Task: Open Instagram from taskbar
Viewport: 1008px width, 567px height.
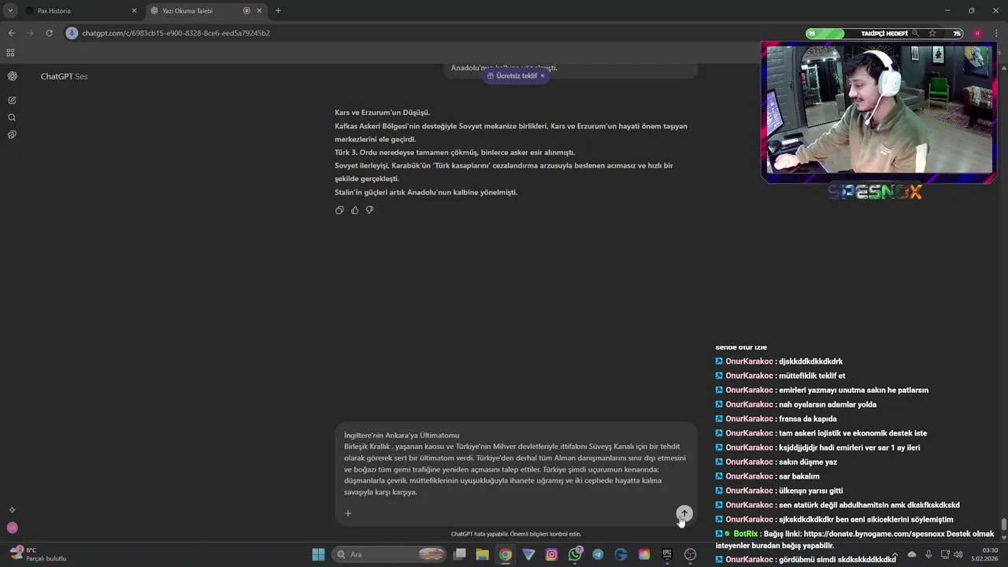Action: click(x=551, y=554)
